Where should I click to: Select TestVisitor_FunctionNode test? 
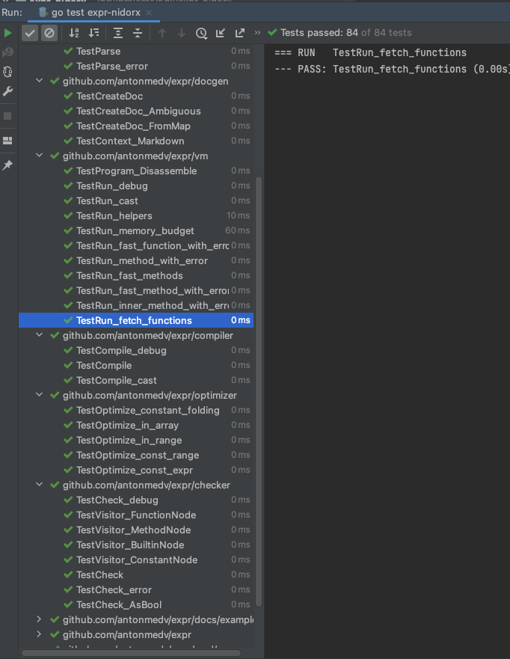(136, 515)
